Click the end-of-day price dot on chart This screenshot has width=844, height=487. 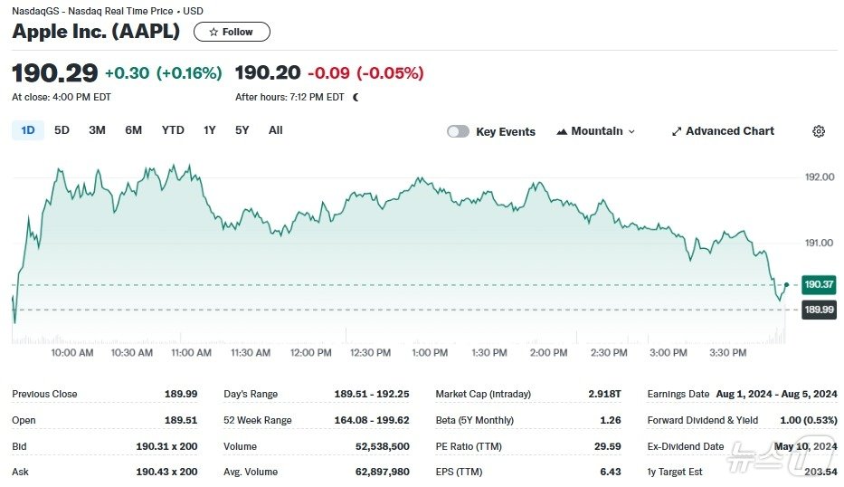786,285
